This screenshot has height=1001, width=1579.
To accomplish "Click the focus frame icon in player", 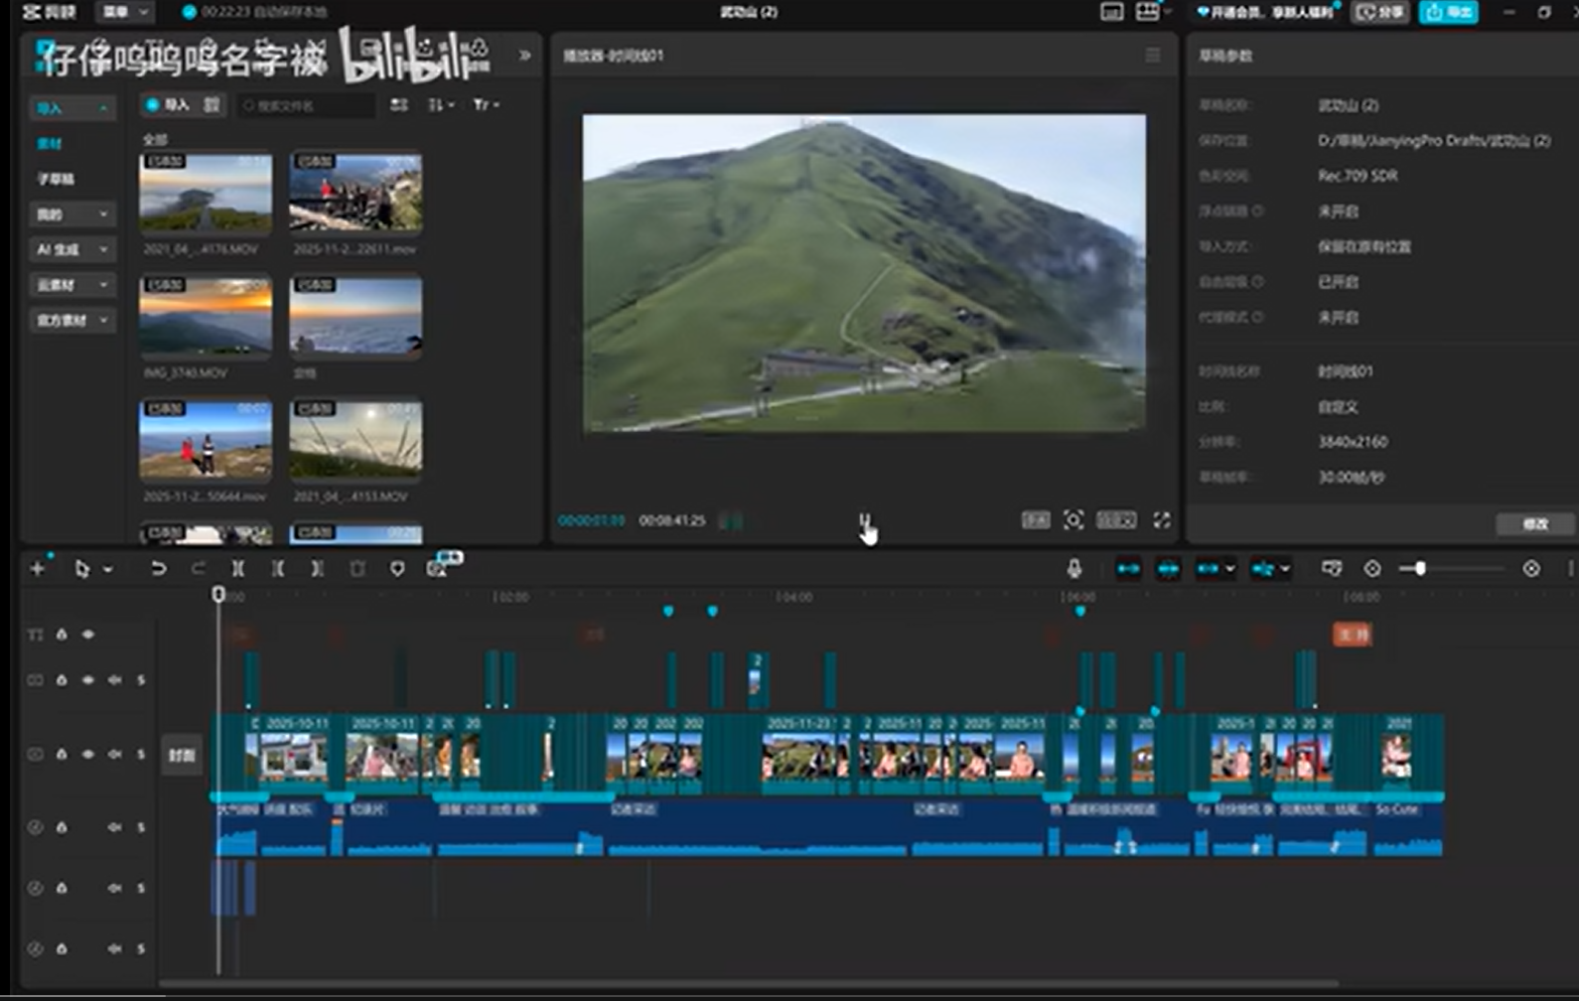I will click(1074, 519).
